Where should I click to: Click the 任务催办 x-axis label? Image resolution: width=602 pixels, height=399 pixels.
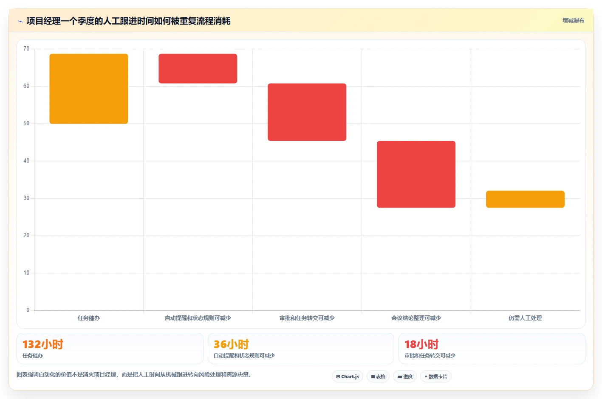coord(89,318)
